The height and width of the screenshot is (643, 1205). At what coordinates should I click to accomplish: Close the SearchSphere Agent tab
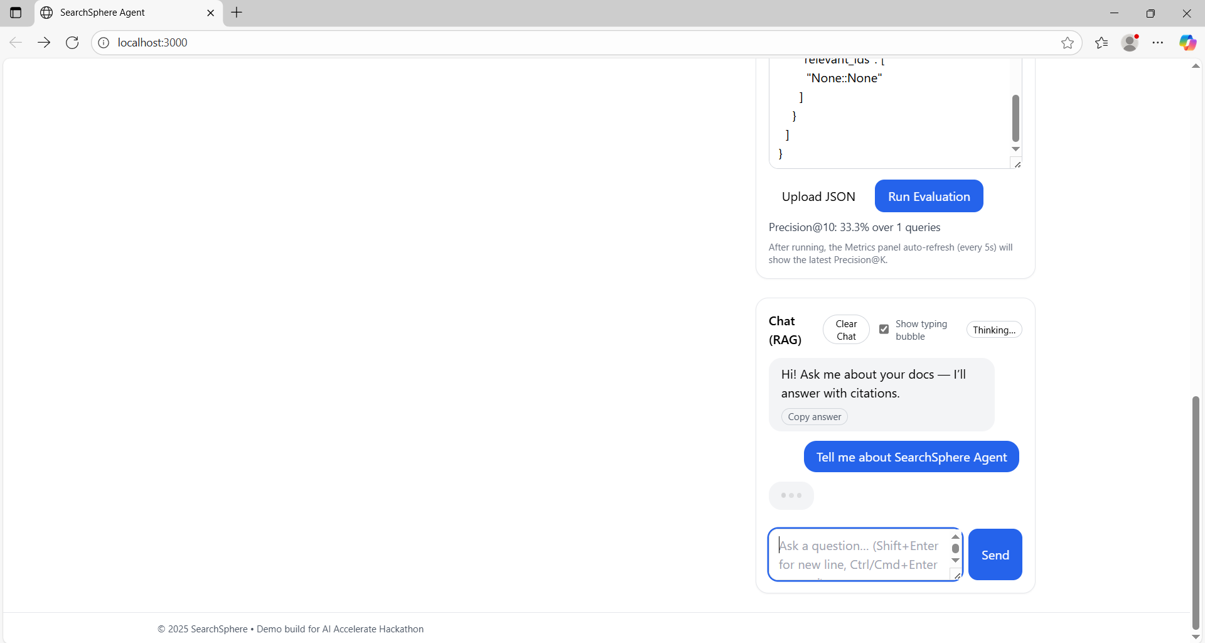coord(210,13)
